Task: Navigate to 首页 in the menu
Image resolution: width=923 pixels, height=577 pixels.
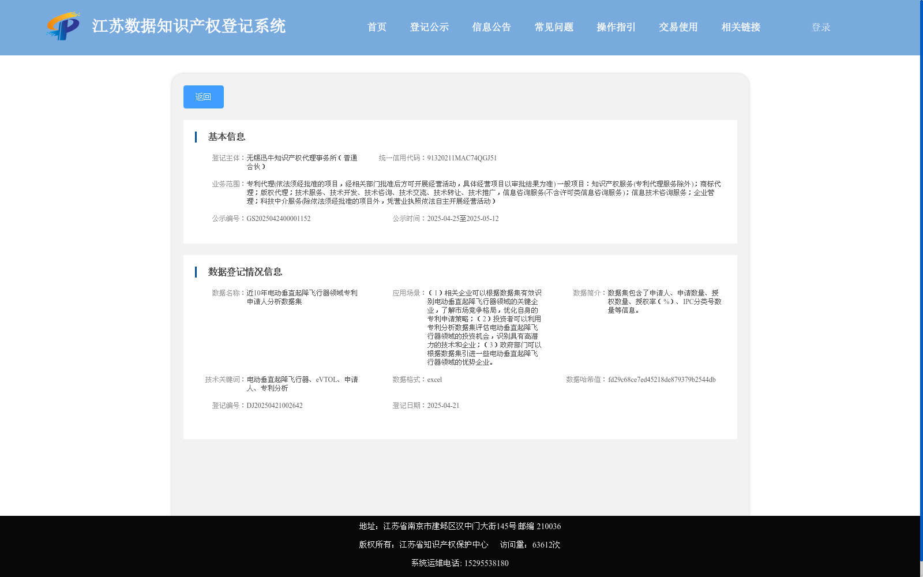Action: (377, 27)
